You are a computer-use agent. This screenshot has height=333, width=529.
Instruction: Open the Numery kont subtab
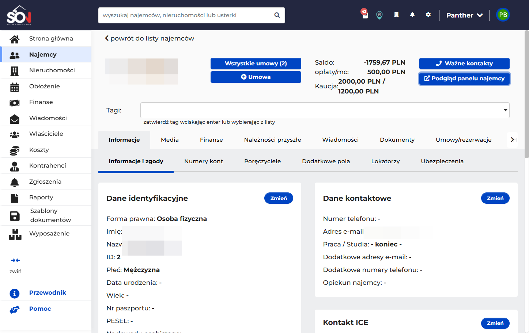(x=204, y=161)
